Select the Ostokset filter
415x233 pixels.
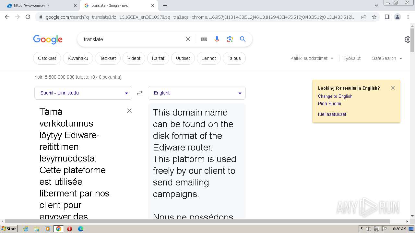[x=47, y=58]
